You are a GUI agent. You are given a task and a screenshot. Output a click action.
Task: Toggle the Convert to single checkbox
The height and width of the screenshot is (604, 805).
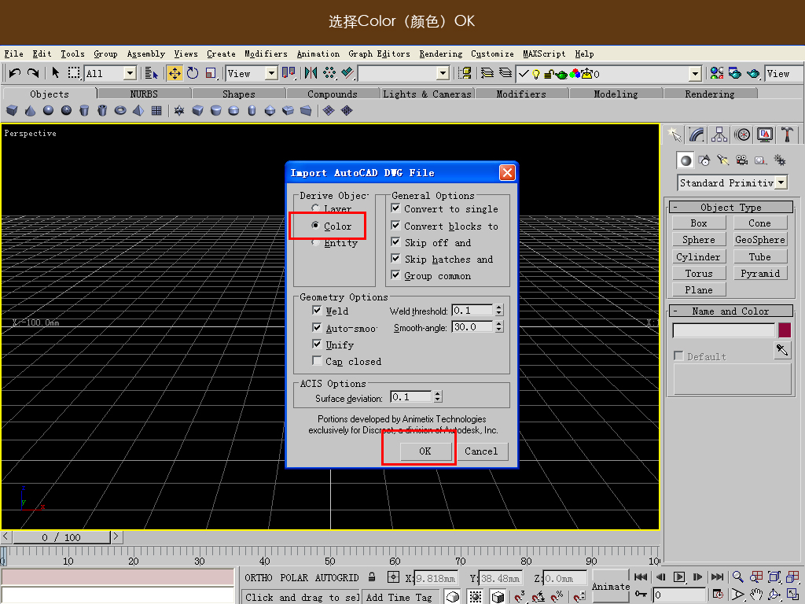[395, 208]
